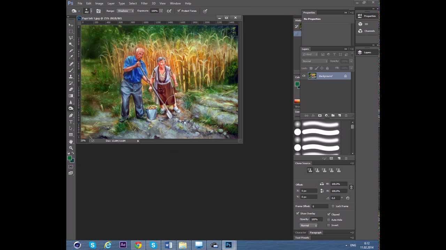The image size is (446, 250).
Task: Select the Crop tool
Action: (x=71, y=51)
